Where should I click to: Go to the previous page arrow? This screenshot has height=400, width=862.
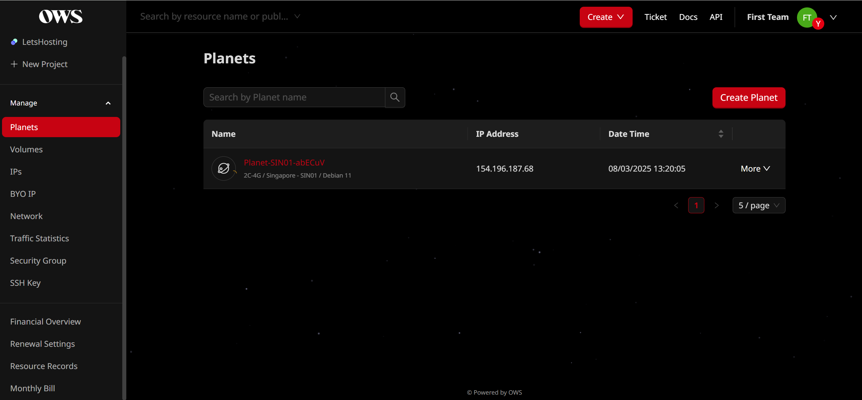click(x=676, y=205)
